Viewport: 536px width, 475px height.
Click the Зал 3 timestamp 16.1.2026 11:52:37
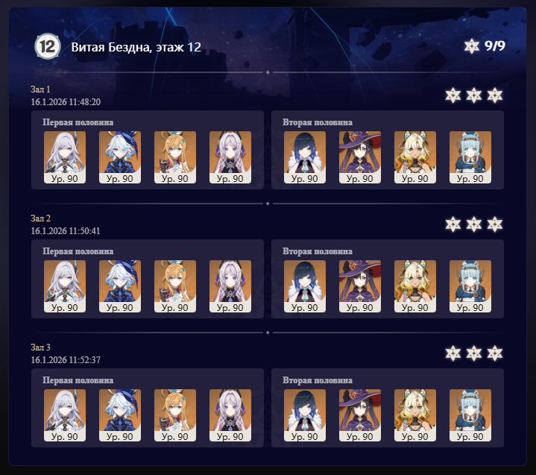tap(66, 359)
